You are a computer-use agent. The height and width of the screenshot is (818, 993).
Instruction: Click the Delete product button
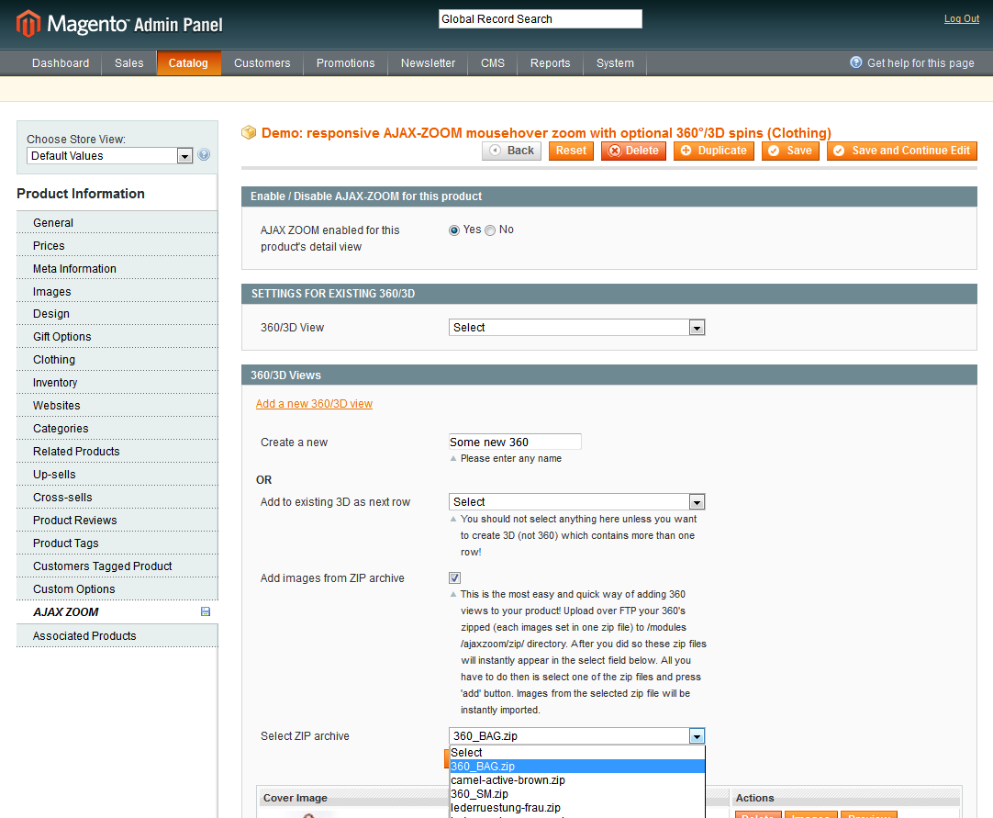point(633,151)
